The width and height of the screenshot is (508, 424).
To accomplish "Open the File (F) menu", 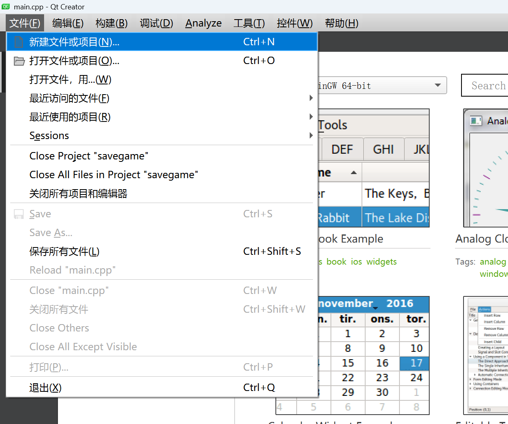I will point(25,23).
